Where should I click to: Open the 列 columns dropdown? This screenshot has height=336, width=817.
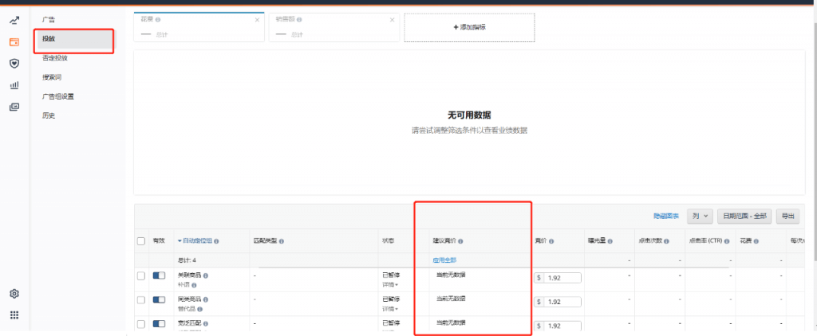700,216
